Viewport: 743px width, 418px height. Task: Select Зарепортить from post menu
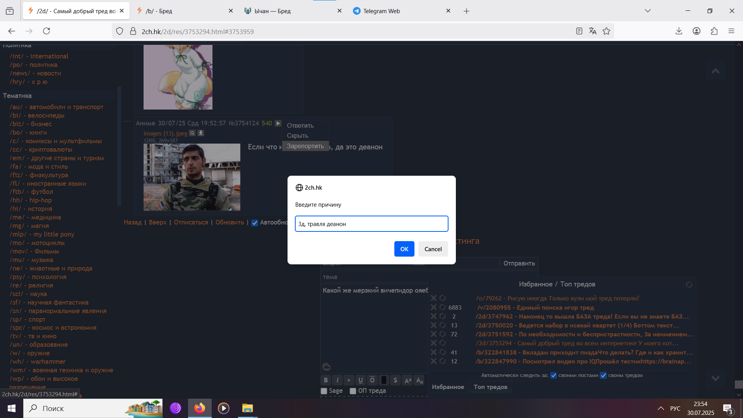[305, 146]
